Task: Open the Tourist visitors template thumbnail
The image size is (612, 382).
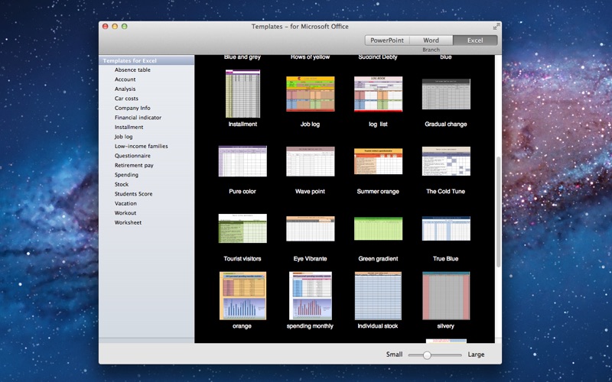Action: click(243, 228)
